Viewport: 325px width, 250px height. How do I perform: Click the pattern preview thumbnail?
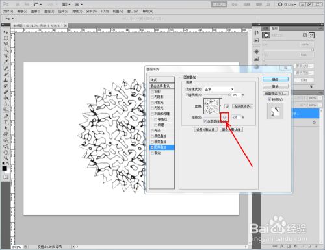pyautogui.click(x=211, y=106)
